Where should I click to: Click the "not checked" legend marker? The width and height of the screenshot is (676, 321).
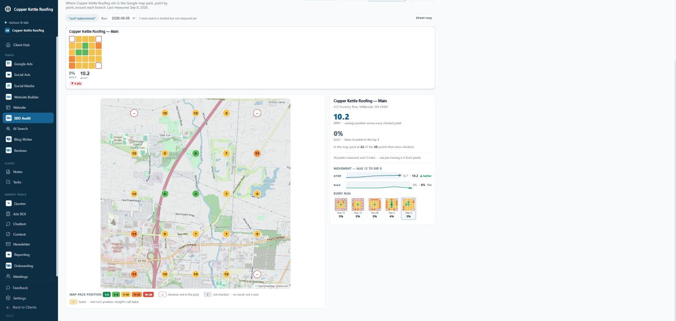click(x=207, y=295)
